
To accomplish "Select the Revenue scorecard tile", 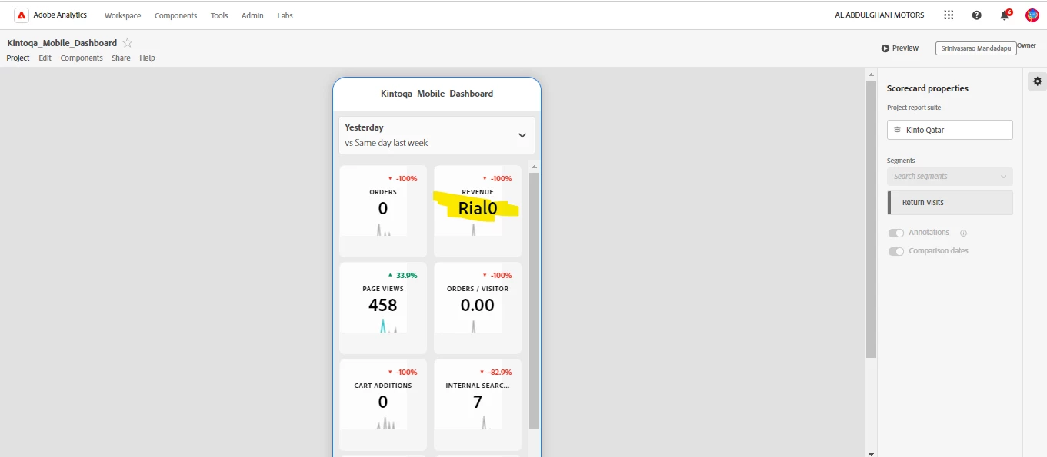I will pyautogui.click(x=478, y=211).
